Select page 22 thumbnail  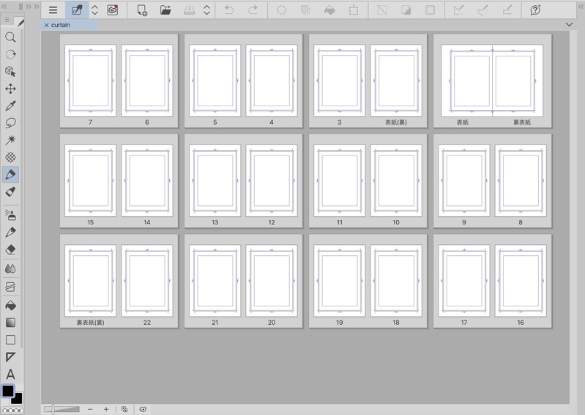point(147,281)
